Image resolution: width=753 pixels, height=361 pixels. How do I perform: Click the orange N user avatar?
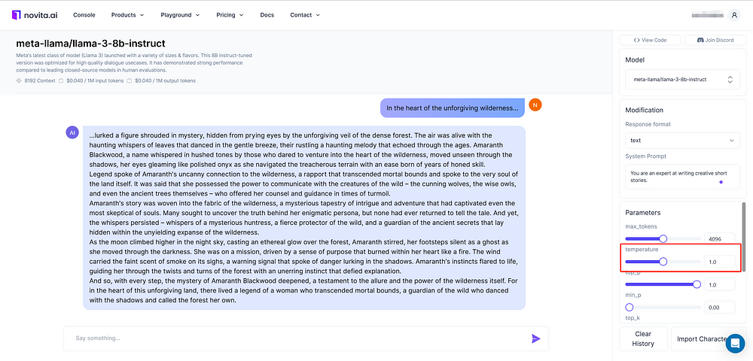pos(535,105)
